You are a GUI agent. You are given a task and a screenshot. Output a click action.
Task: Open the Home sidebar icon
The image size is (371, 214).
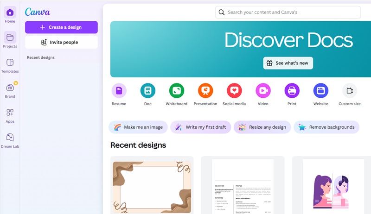click(10, 13)
